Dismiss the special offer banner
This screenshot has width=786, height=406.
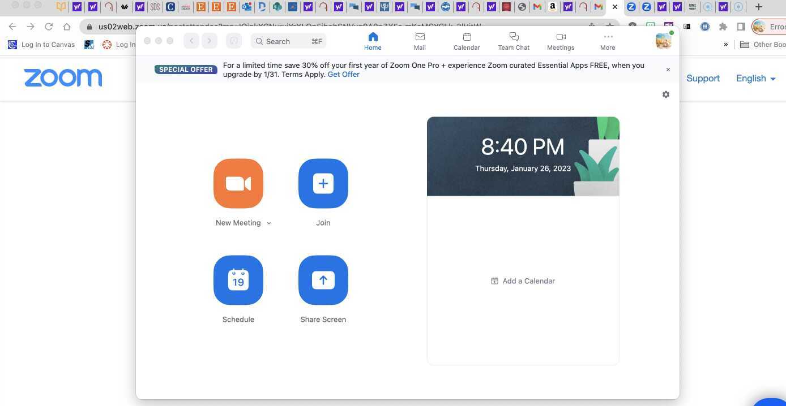(668, 70)
